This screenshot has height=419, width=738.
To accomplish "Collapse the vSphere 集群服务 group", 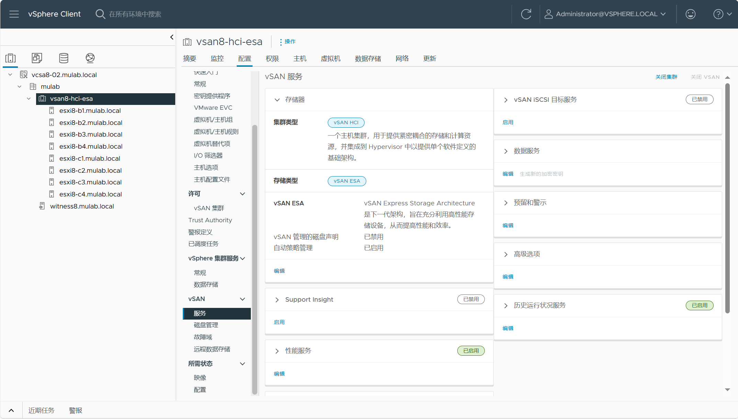I will point(243,258).
